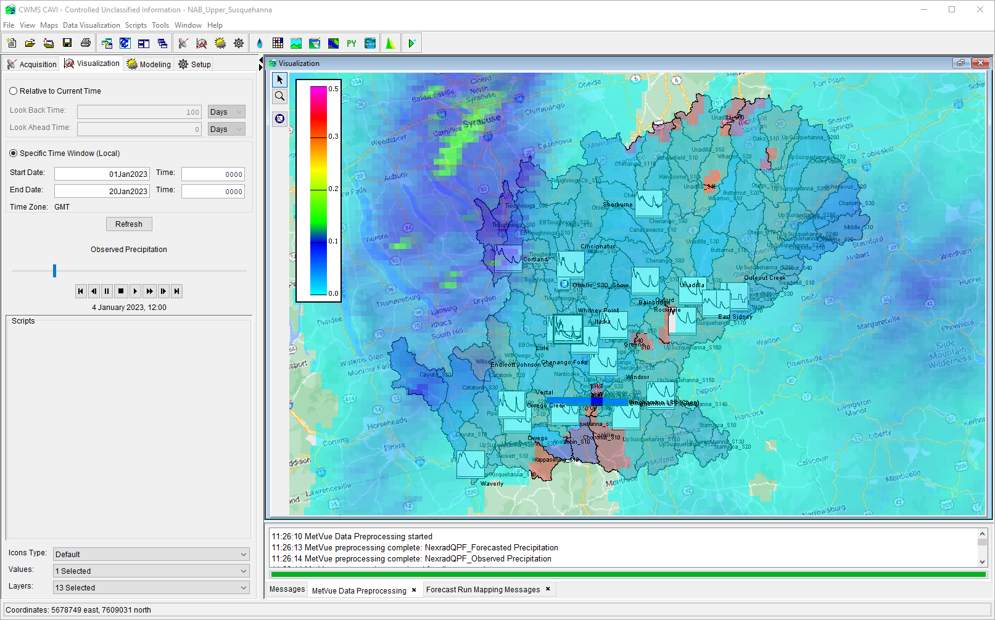
Task: Select Specific Time Window (Local) option
Action: click(x=14, y=153)
